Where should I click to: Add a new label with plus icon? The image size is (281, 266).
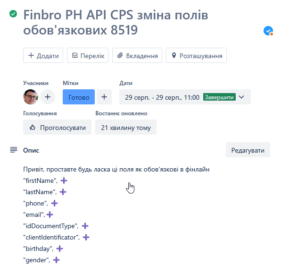point(104,97)
